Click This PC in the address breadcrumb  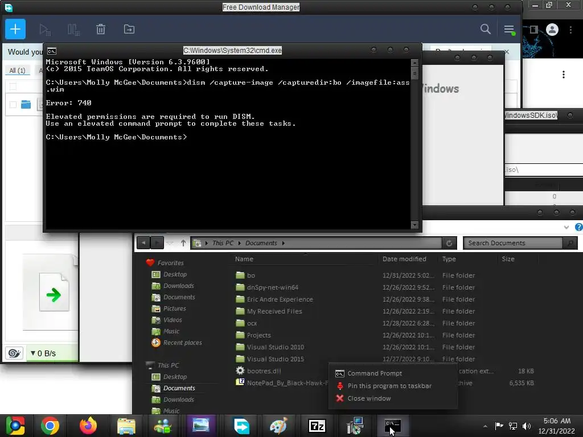[x=223, y=243]
